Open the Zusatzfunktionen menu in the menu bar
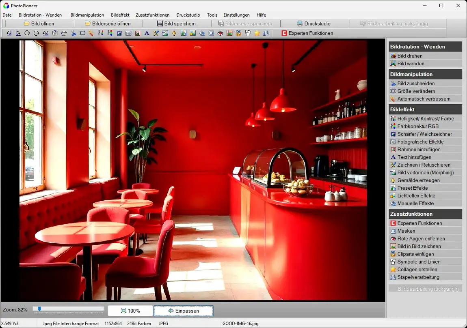Screen dimensions: 467x328 click(x=152, y=15)
